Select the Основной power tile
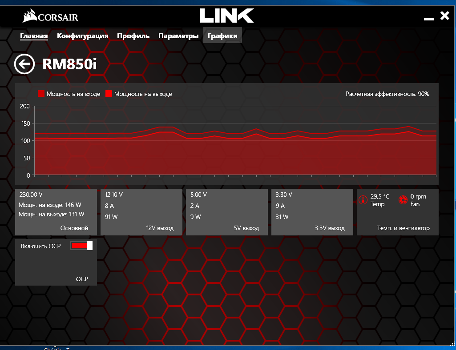 tap(56, 212)
